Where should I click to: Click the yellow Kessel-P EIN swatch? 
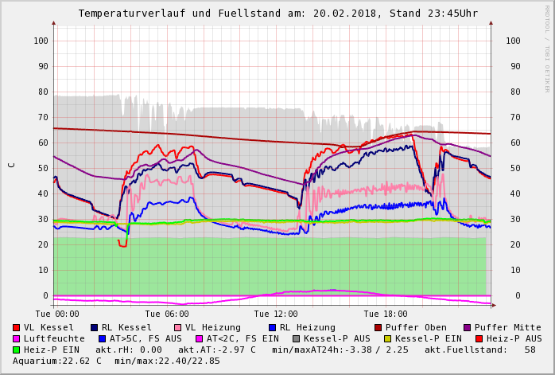[386, 338]
